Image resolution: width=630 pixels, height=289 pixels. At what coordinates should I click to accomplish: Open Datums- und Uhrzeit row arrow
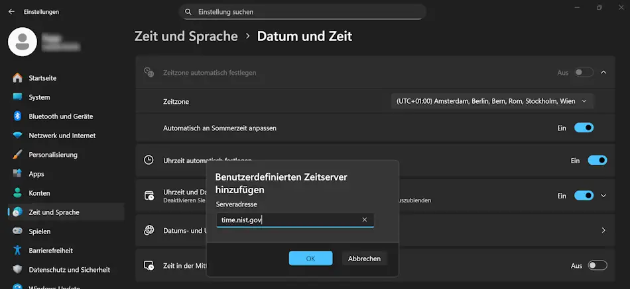click(x=603, y=231)
